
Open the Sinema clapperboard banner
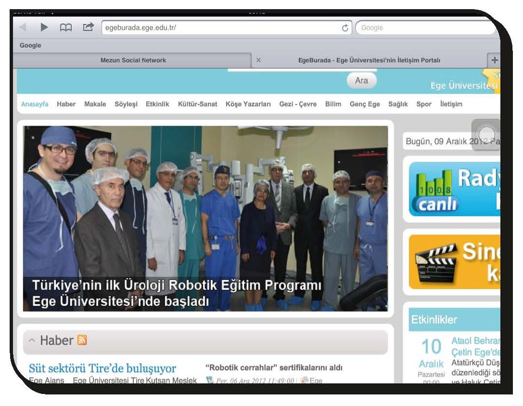pos(454,262)
